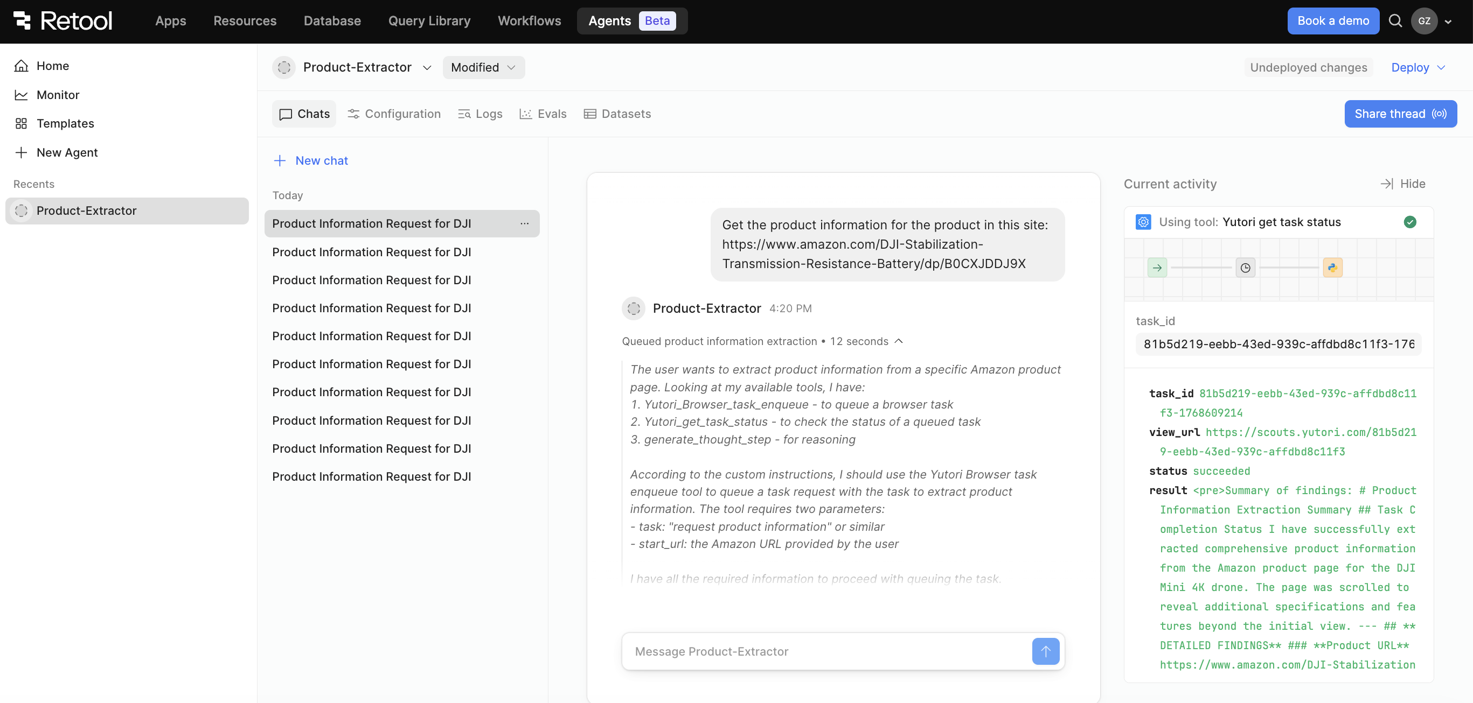Click the green success checkmark indicator
This screenshot has width=1473, height=703.
click(x=1409, y=222)
